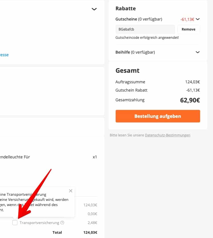Click the Total 124,03€ amount in order summary

pos(90,232)
